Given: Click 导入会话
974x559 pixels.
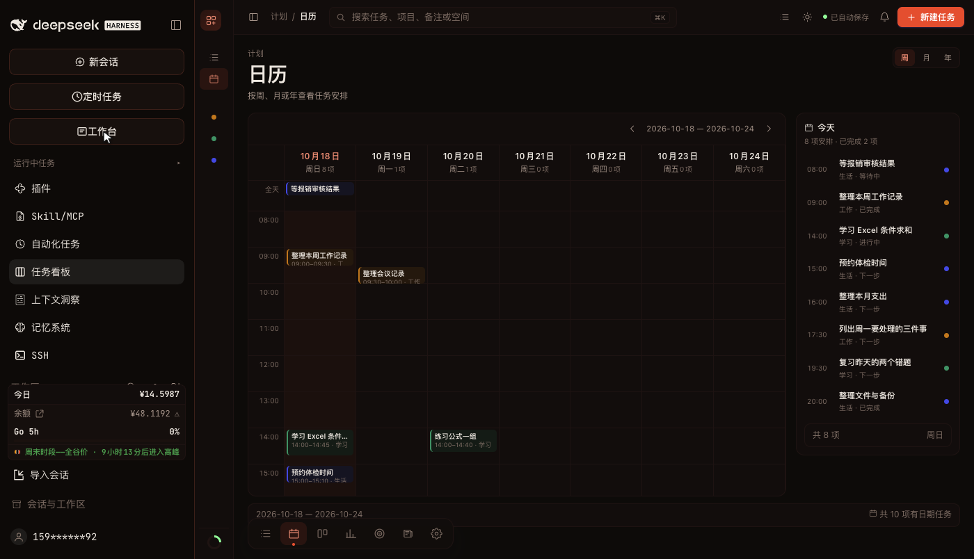Looking at the screenshot, I should click(97, 475).
